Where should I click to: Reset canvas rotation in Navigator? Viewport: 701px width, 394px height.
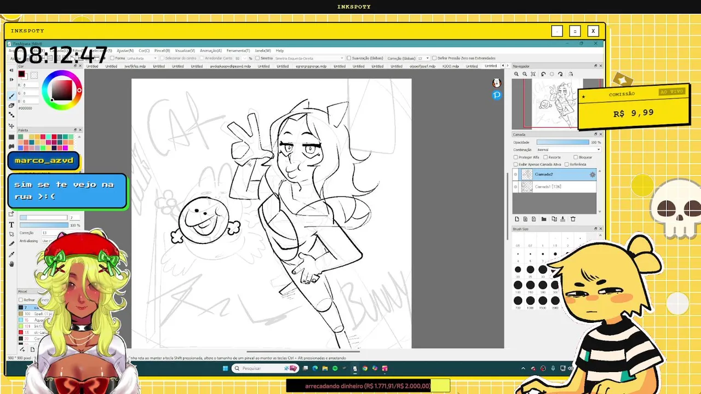(x=551, y=74)
